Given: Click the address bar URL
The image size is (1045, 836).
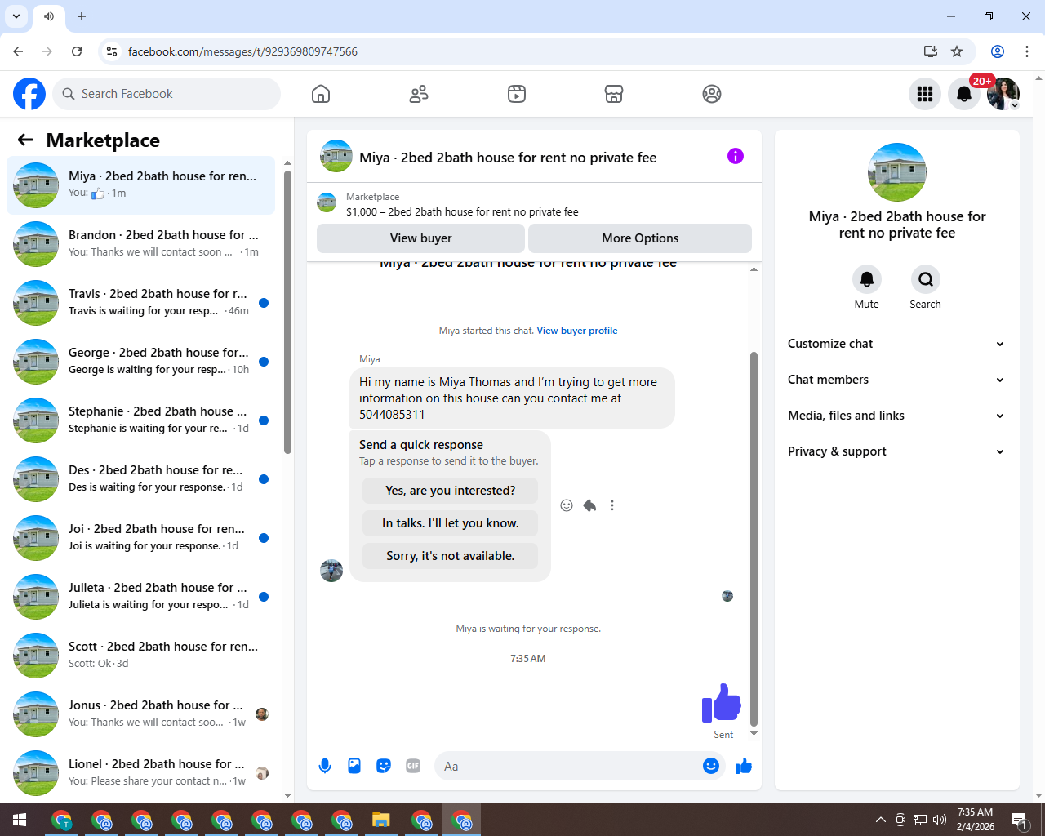Looking at the screenshot, I should click(x=242, y=51).
